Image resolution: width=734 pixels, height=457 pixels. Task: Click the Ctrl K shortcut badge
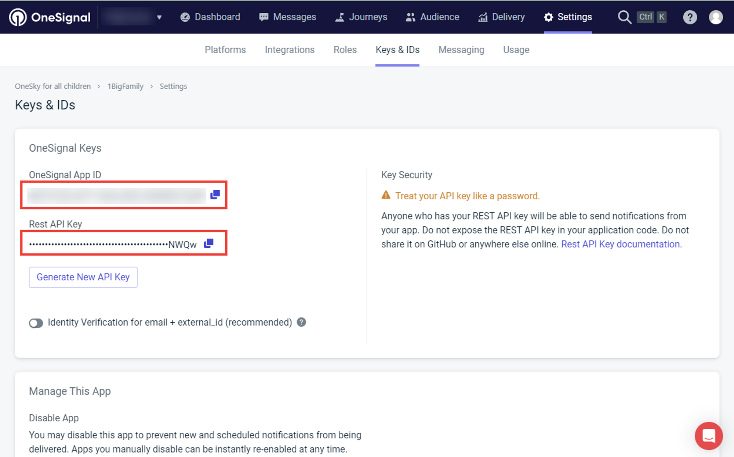pos(652,17)
